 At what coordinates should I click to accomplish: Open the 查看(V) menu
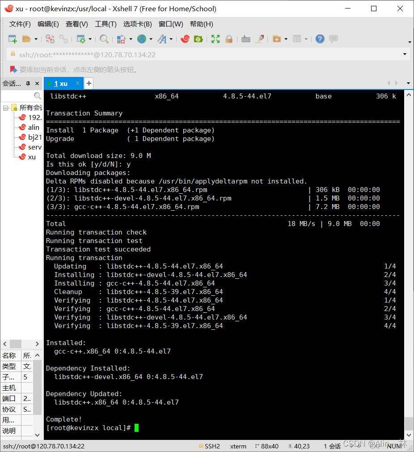[x=76, y=24]
